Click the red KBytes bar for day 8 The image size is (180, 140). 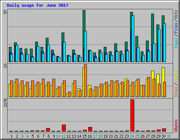[48, 130]
